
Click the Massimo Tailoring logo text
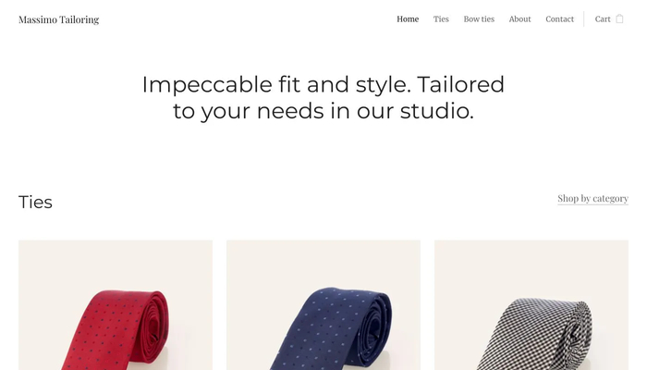coord(58,19)
